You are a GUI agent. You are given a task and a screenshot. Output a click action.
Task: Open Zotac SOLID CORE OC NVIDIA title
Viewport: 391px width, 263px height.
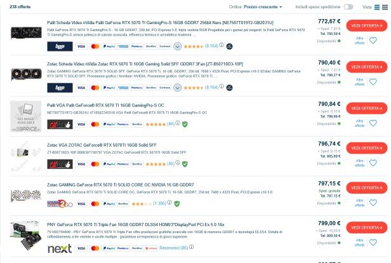point(121,185)
